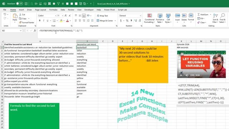Toggle Wrap Text
Screen dimensions: 229x129
pyautogui.click(x=102, y=16)
